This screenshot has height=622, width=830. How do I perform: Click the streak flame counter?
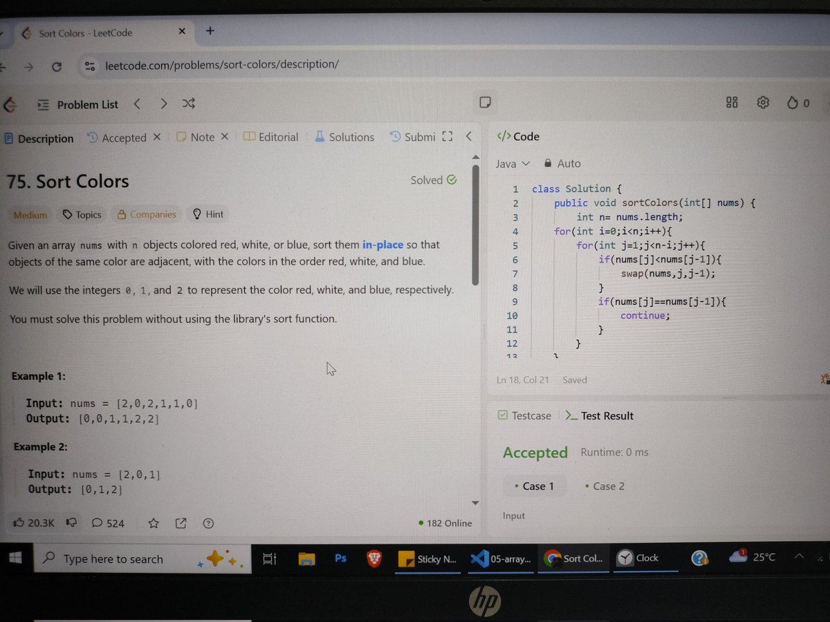click(798, 103)
